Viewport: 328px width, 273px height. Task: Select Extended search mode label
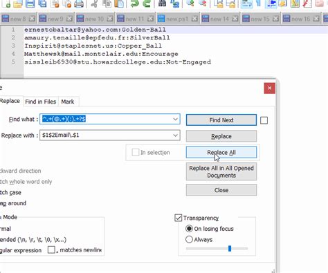33,240
